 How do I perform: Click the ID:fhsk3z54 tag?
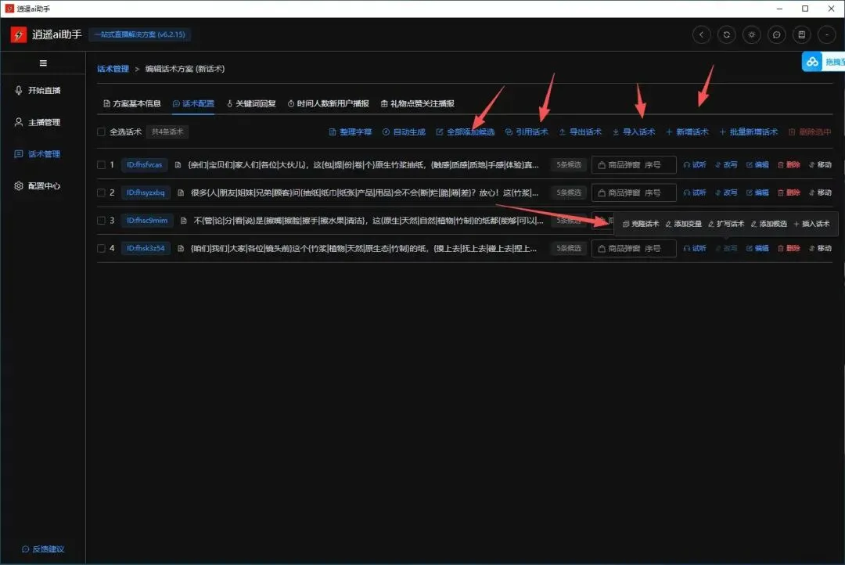click(x=146, y=248)
